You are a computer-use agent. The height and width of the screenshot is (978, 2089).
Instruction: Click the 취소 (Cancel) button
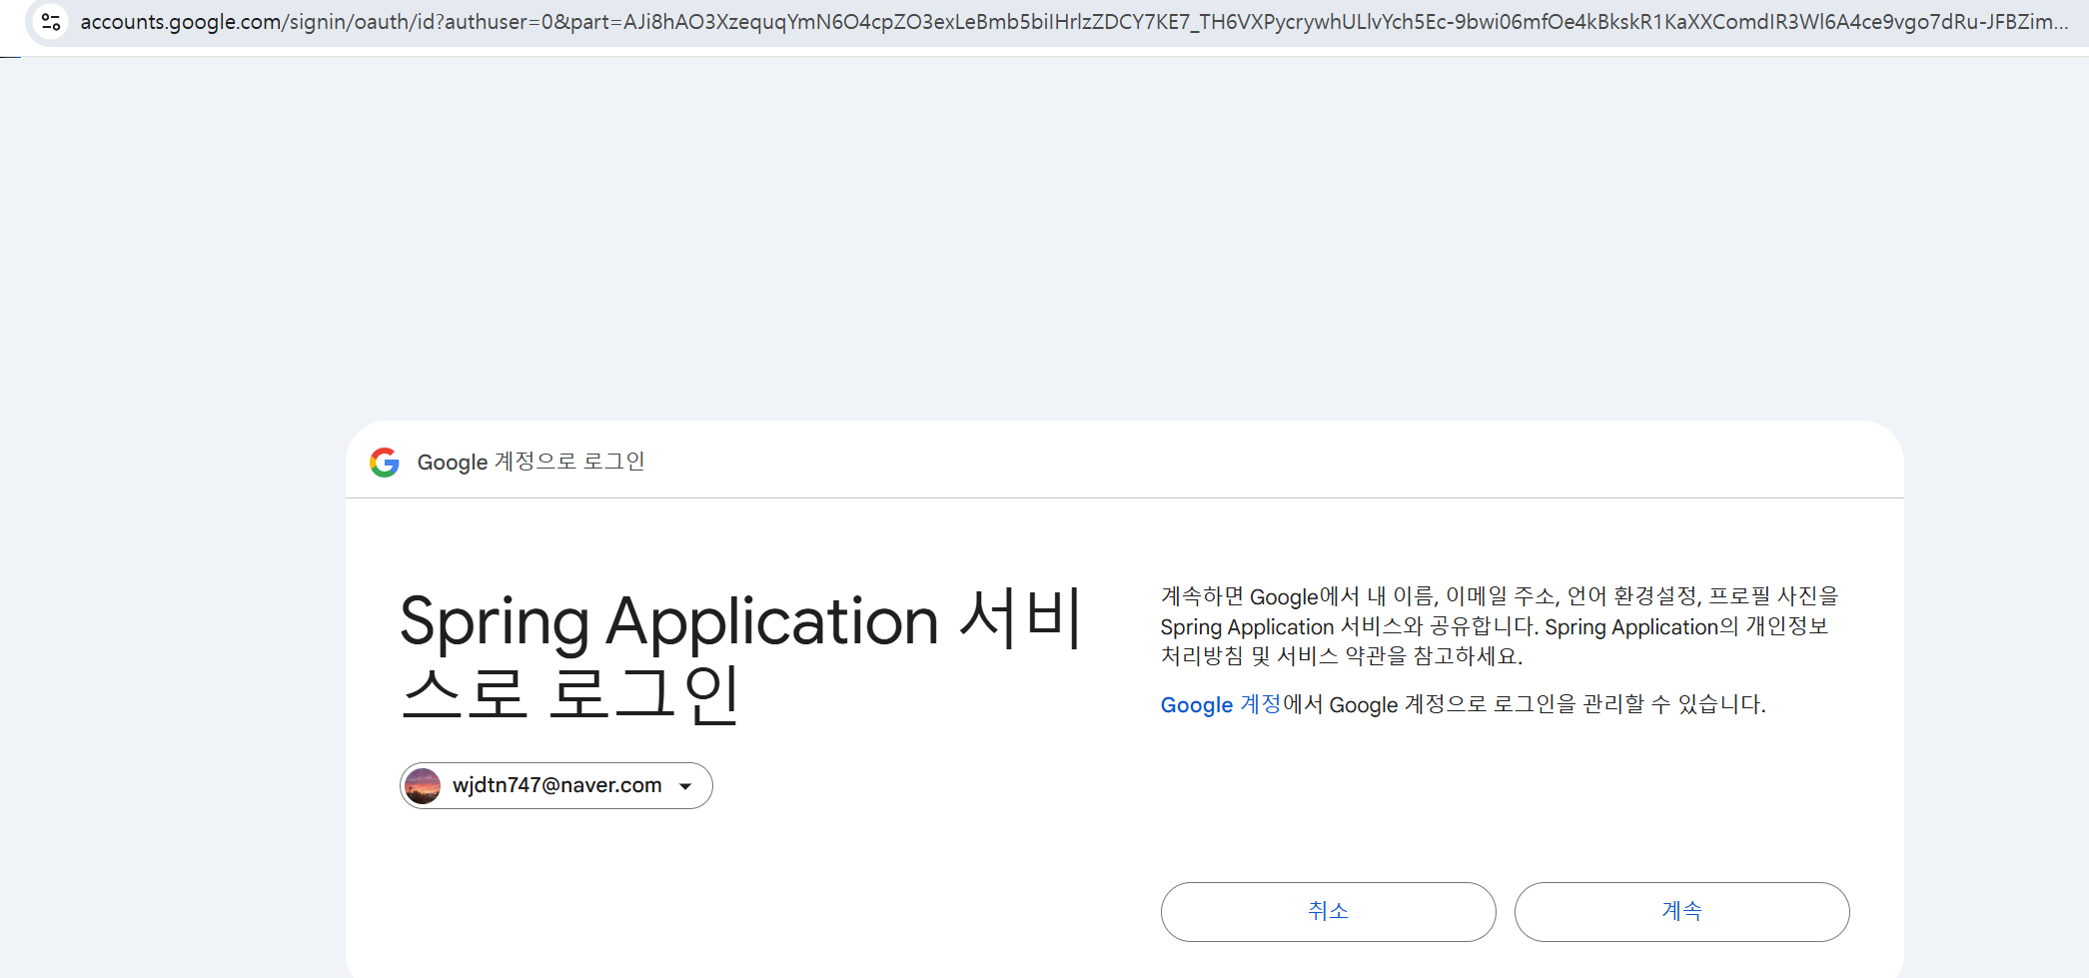(1328, 911)
